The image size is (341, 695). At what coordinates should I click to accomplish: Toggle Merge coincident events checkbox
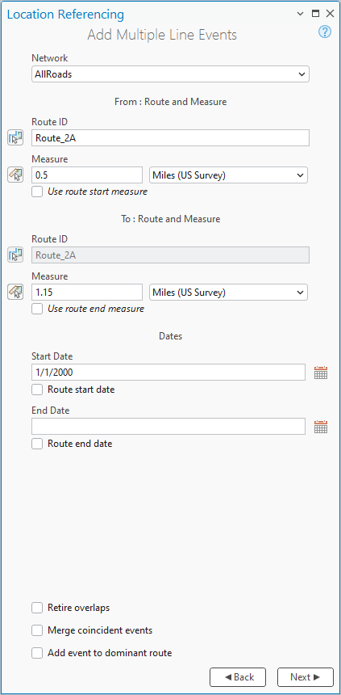click(37, 630)
